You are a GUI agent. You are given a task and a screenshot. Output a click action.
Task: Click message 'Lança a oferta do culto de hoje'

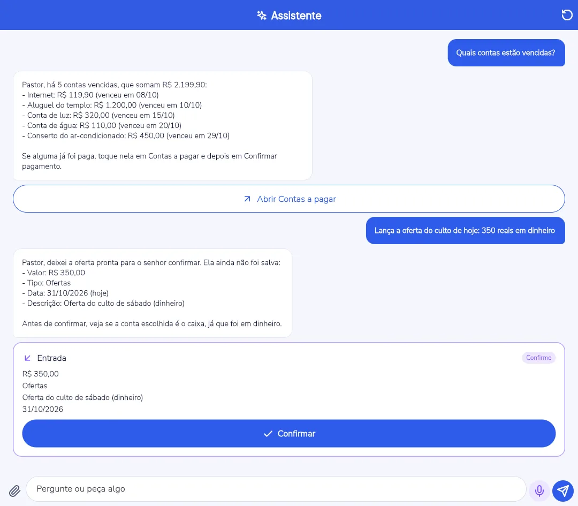click(x=465, y=230)
